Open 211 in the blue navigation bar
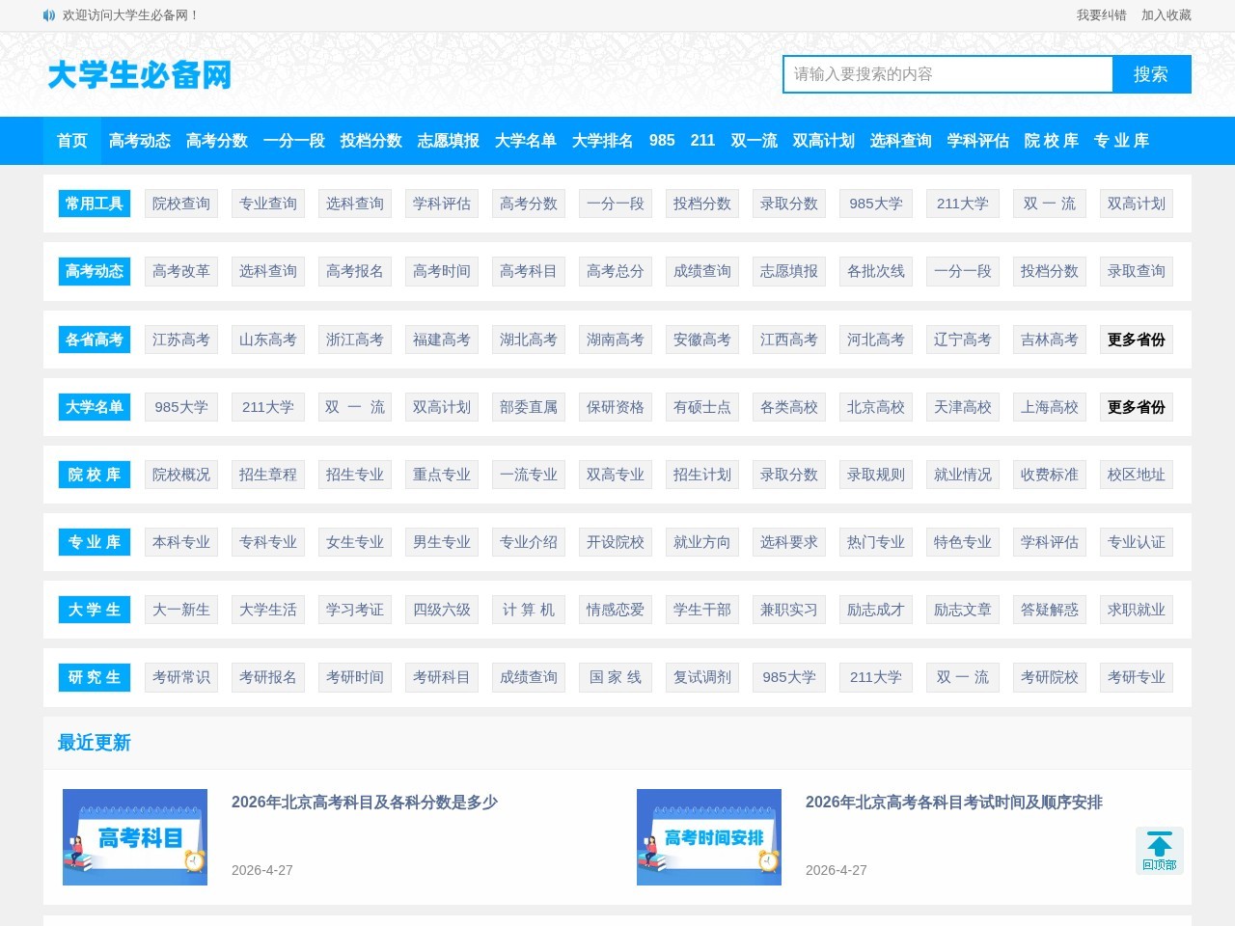This screenshot has height=926, width=1235. tap(702, 141)
